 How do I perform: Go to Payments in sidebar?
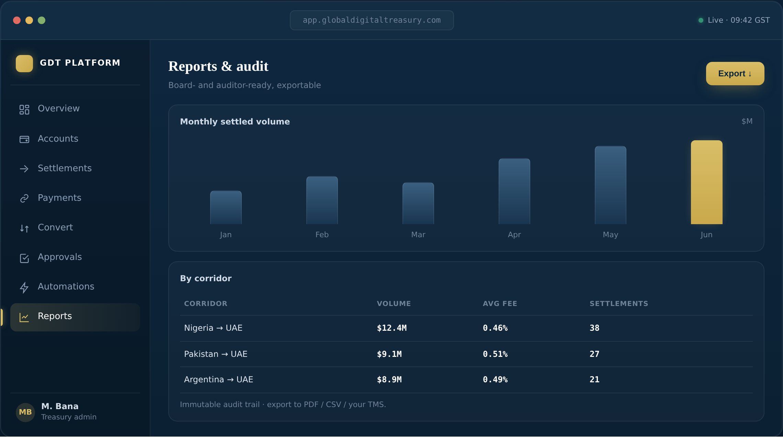75,198
